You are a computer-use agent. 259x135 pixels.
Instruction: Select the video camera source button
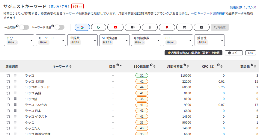click(x=132, y=28)
